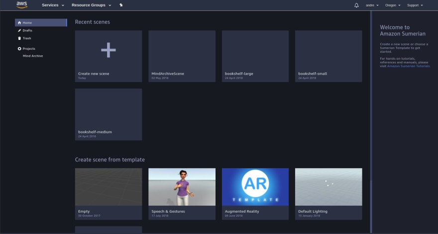Open the notifications bell
This screenshot has width=438, height=234.
[356, 5]
